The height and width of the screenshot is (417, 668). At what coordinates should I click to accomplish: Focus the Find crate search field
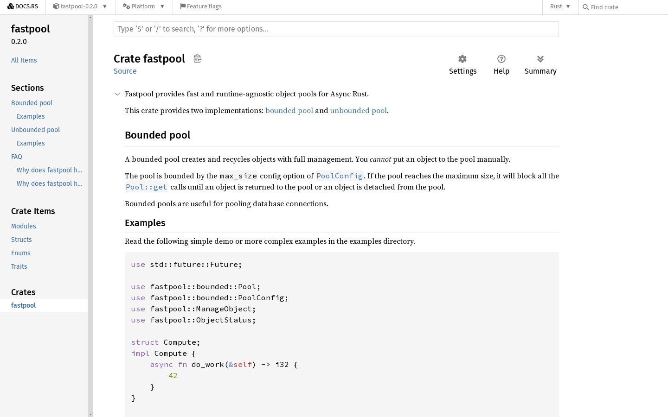627,7
